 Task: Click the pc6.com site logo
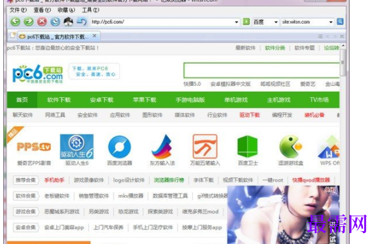pos(38,74)
